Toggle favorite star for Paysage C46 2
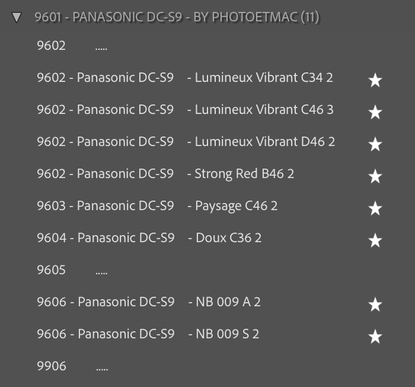The height and width of the screenshot is (387, 415). (375, 208)
